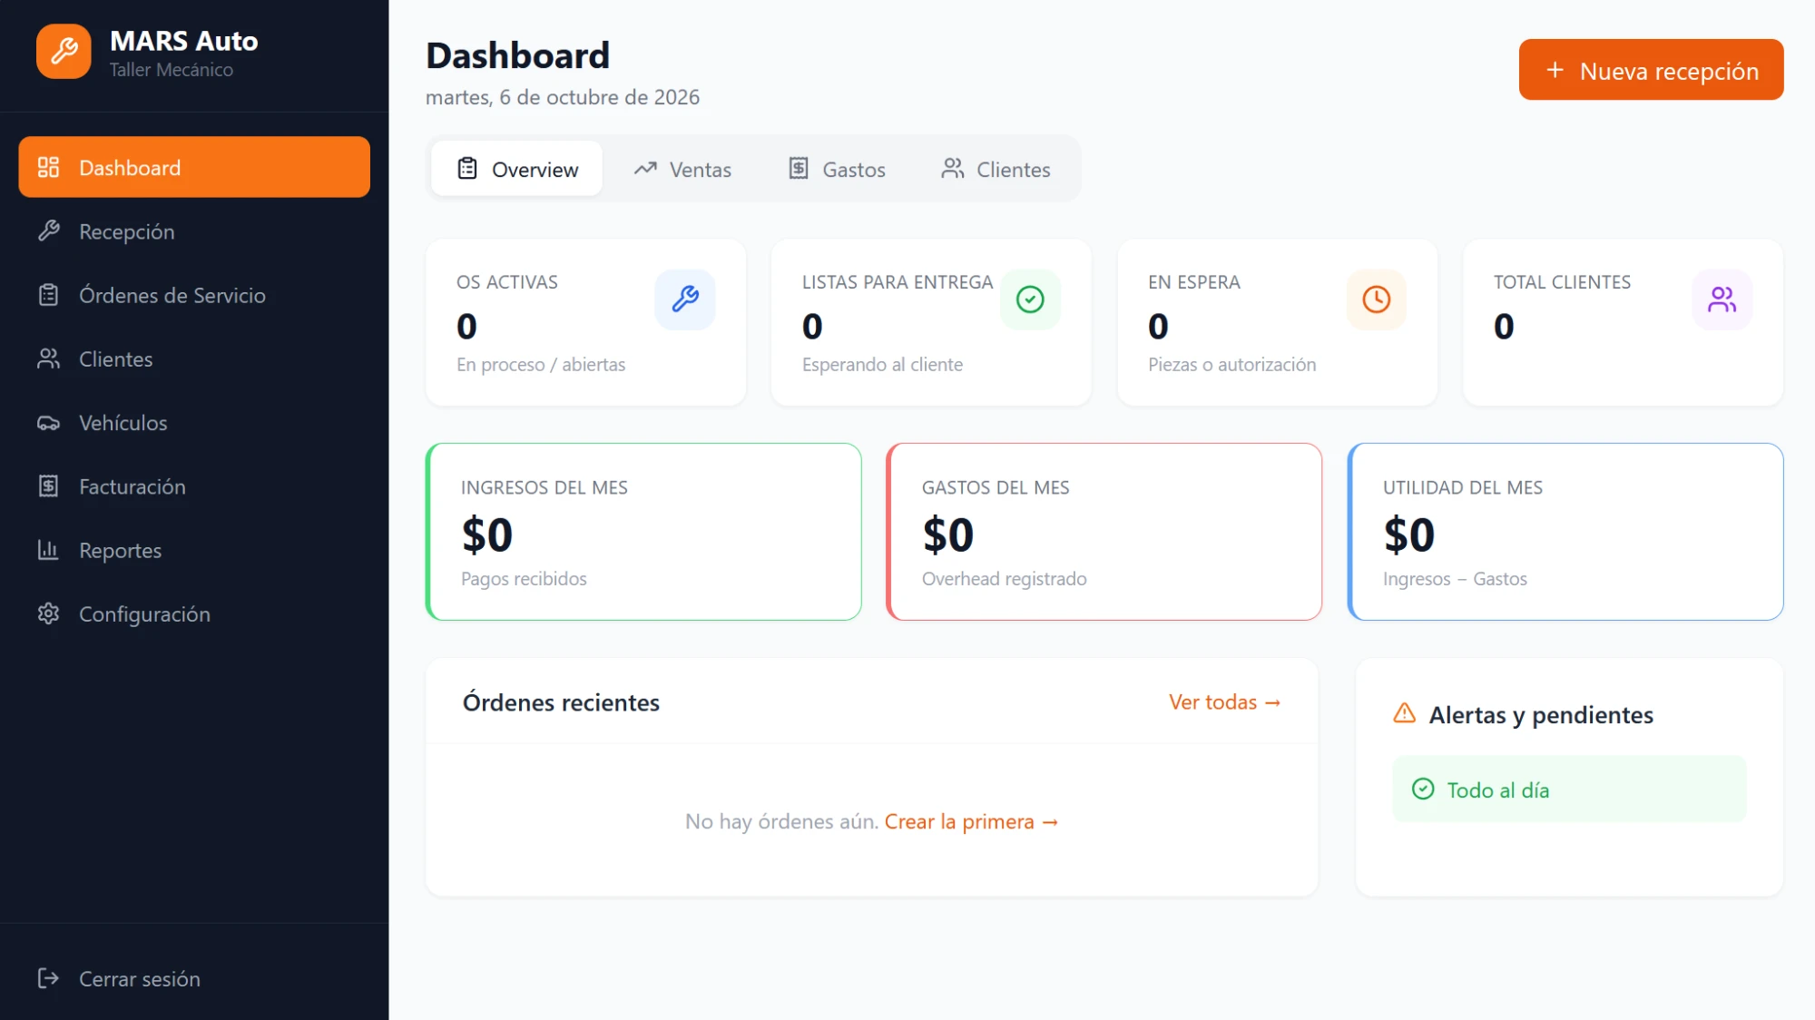The width and height of the screenshot is (1815, 1020).
Task: Click the Todo al día status banner
Action: pos(1569,790)
